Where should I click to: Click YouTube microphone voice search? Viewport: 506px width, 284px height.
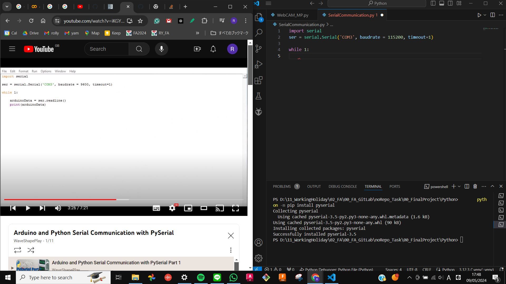[x=162, y=49]
